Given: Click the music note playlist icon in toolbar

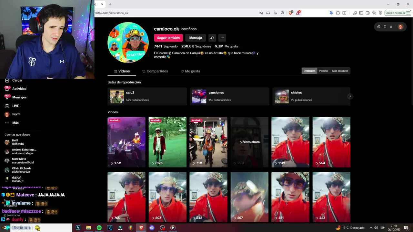Looking at the screenshot, I should pyautogui.click(x=355, y=13).
